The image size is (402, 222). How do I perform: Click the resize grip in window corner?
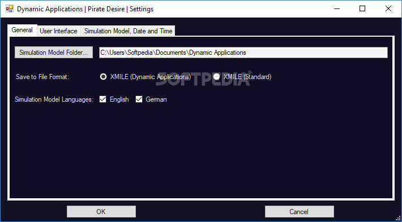click(399, 219)
